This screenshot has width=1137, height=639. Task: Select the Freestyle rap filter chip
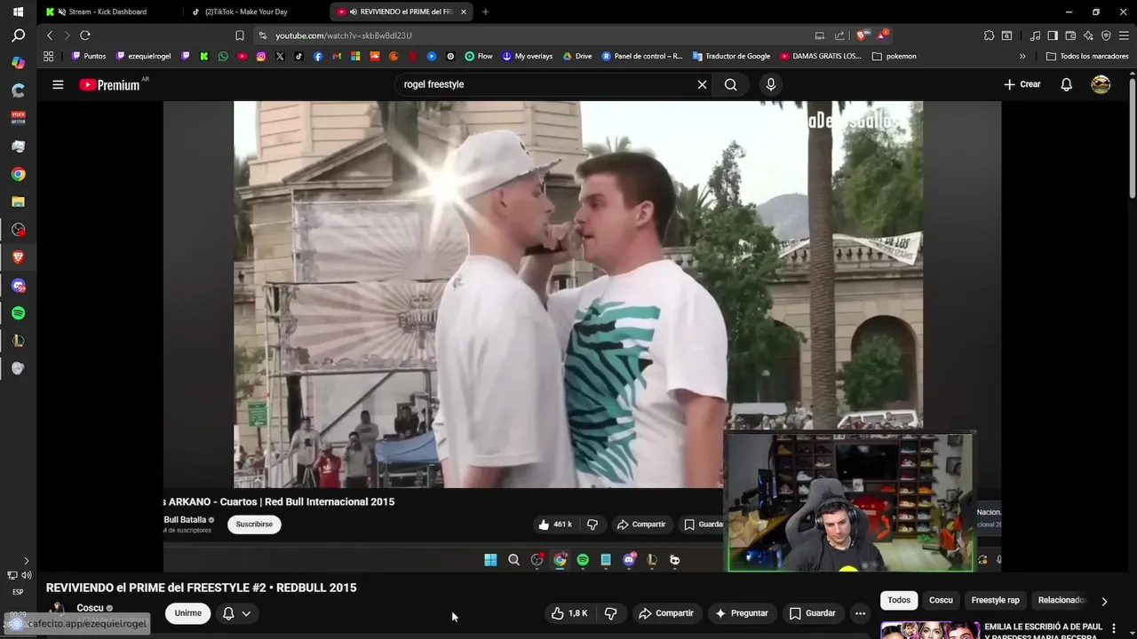tap(995, 600)
